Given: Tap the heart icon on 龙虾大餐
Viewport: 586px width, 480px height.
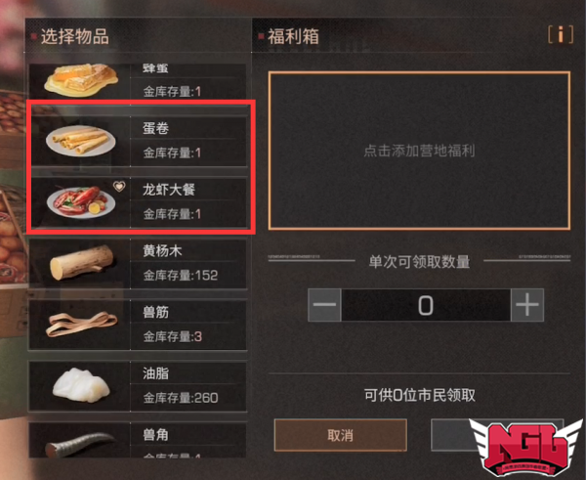Looking at the screenshot, I should tap(119, 186).
